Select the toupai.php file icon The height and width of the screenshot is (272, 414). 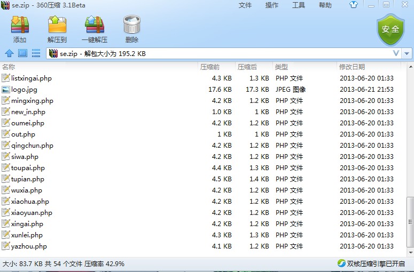click(x=6, y=168)
